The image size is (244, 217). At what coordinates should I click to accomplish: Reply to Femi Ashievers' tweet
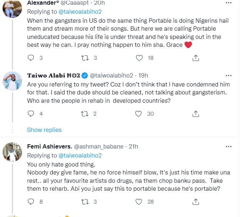tap(31, 202)
